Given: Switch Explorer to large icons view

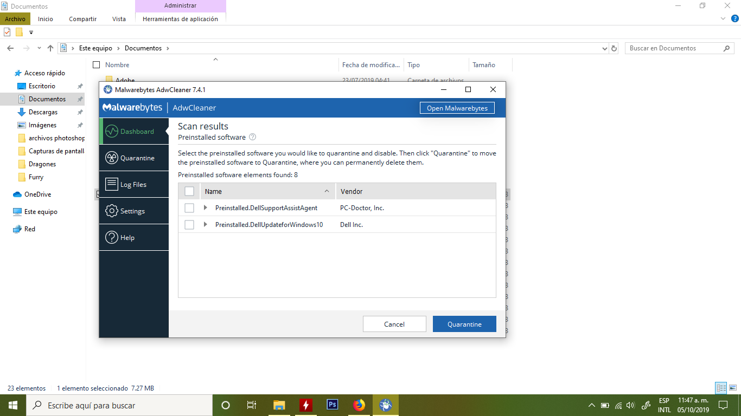Looking at the screenshot, I should pyautogui.click(x=733, y=388).
